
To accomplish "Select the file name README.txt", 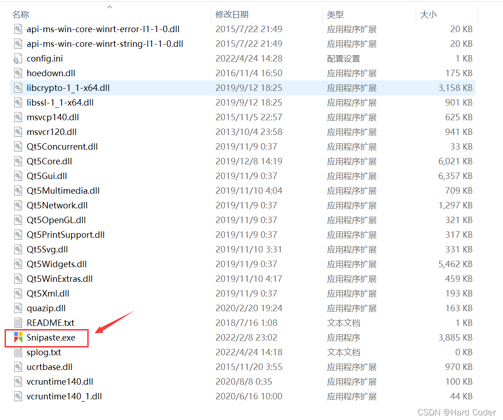I will pyautogui.click(x=51, y=323).
